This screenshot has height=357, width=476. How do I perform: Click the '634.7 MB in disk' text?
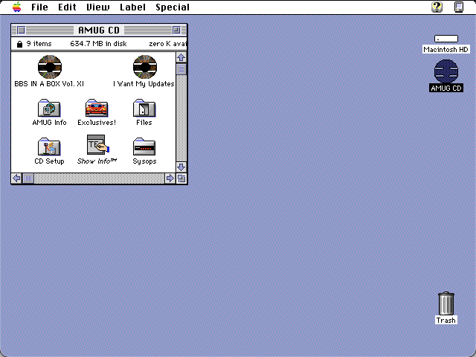tap(98, 44)
